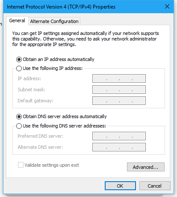Click the Obtain DNS server address label
The image size is (177, 197).
[x=65, y=116]
